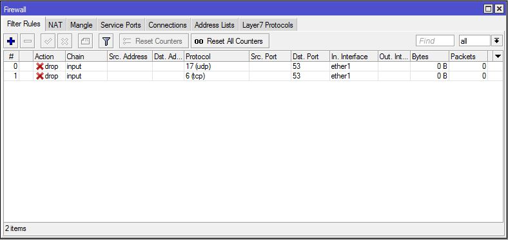Image resolution: width=508 pixels, height=240 pixels.
Task: Sort by the # column header
Action: click(11, 56)
